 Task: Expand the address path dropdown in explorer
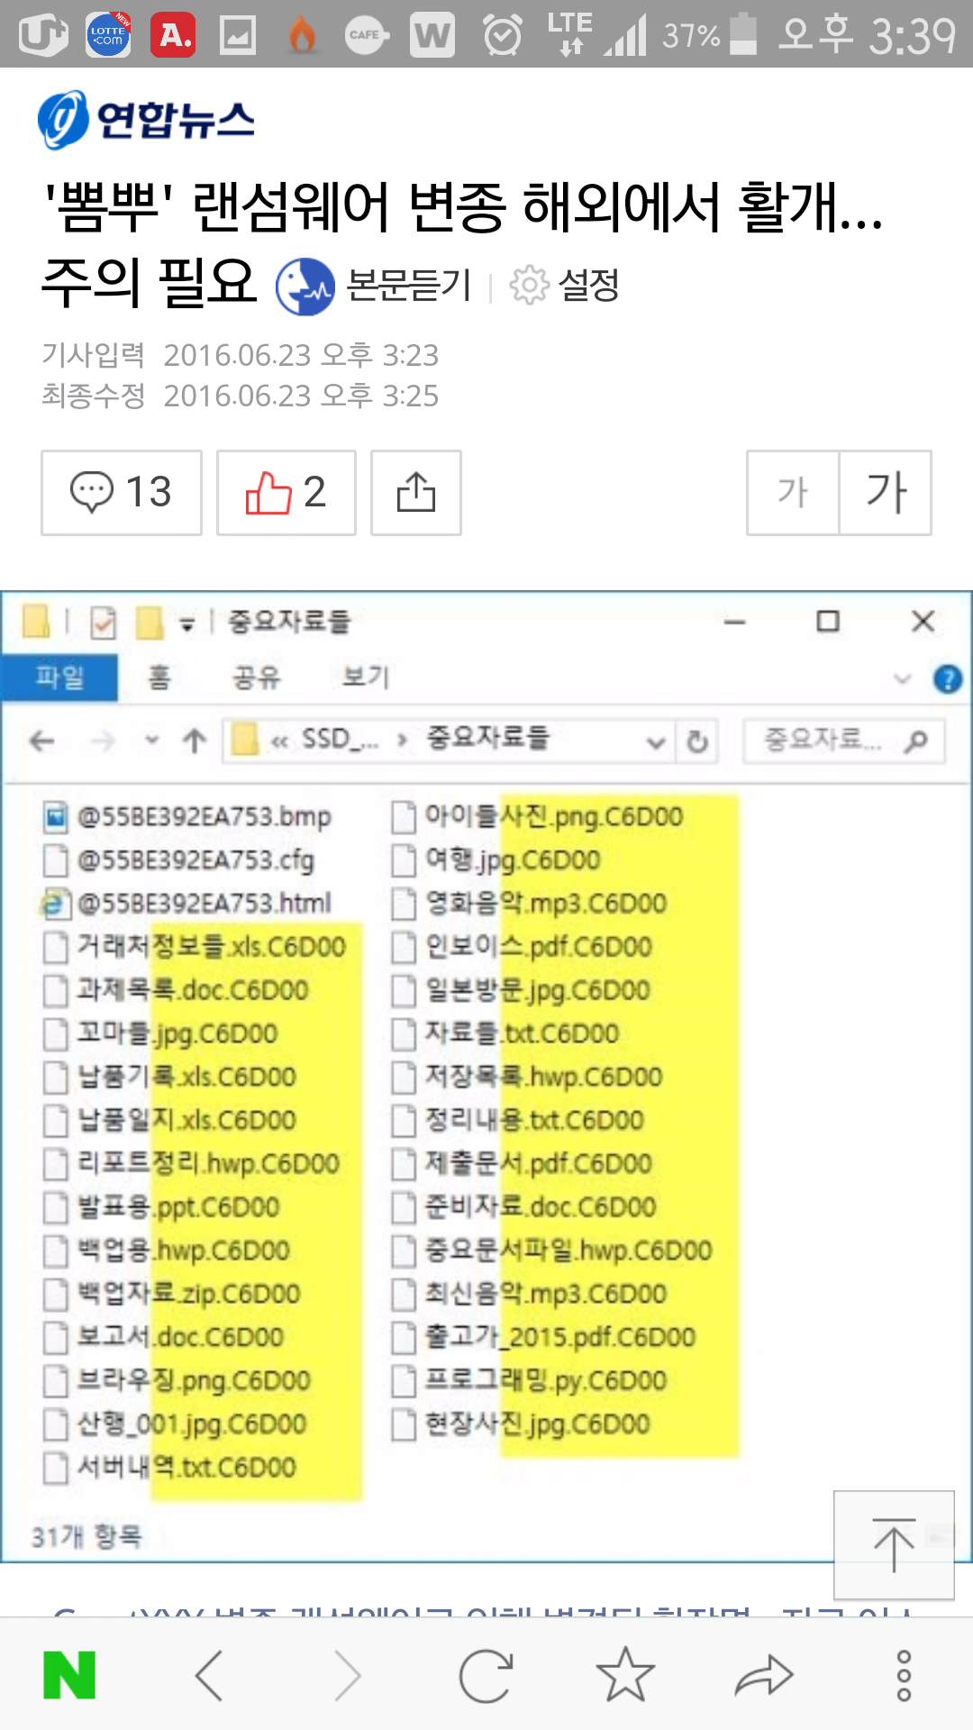(x=656, y=742)
